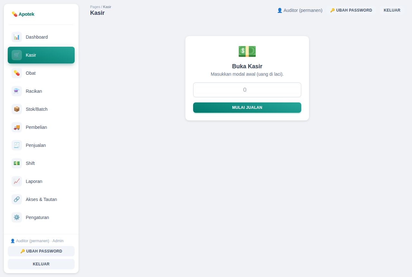Click the Pages breadcrumb link
Image resolution: width=412 pixels, height=277 pixels.
pos(95,7)
